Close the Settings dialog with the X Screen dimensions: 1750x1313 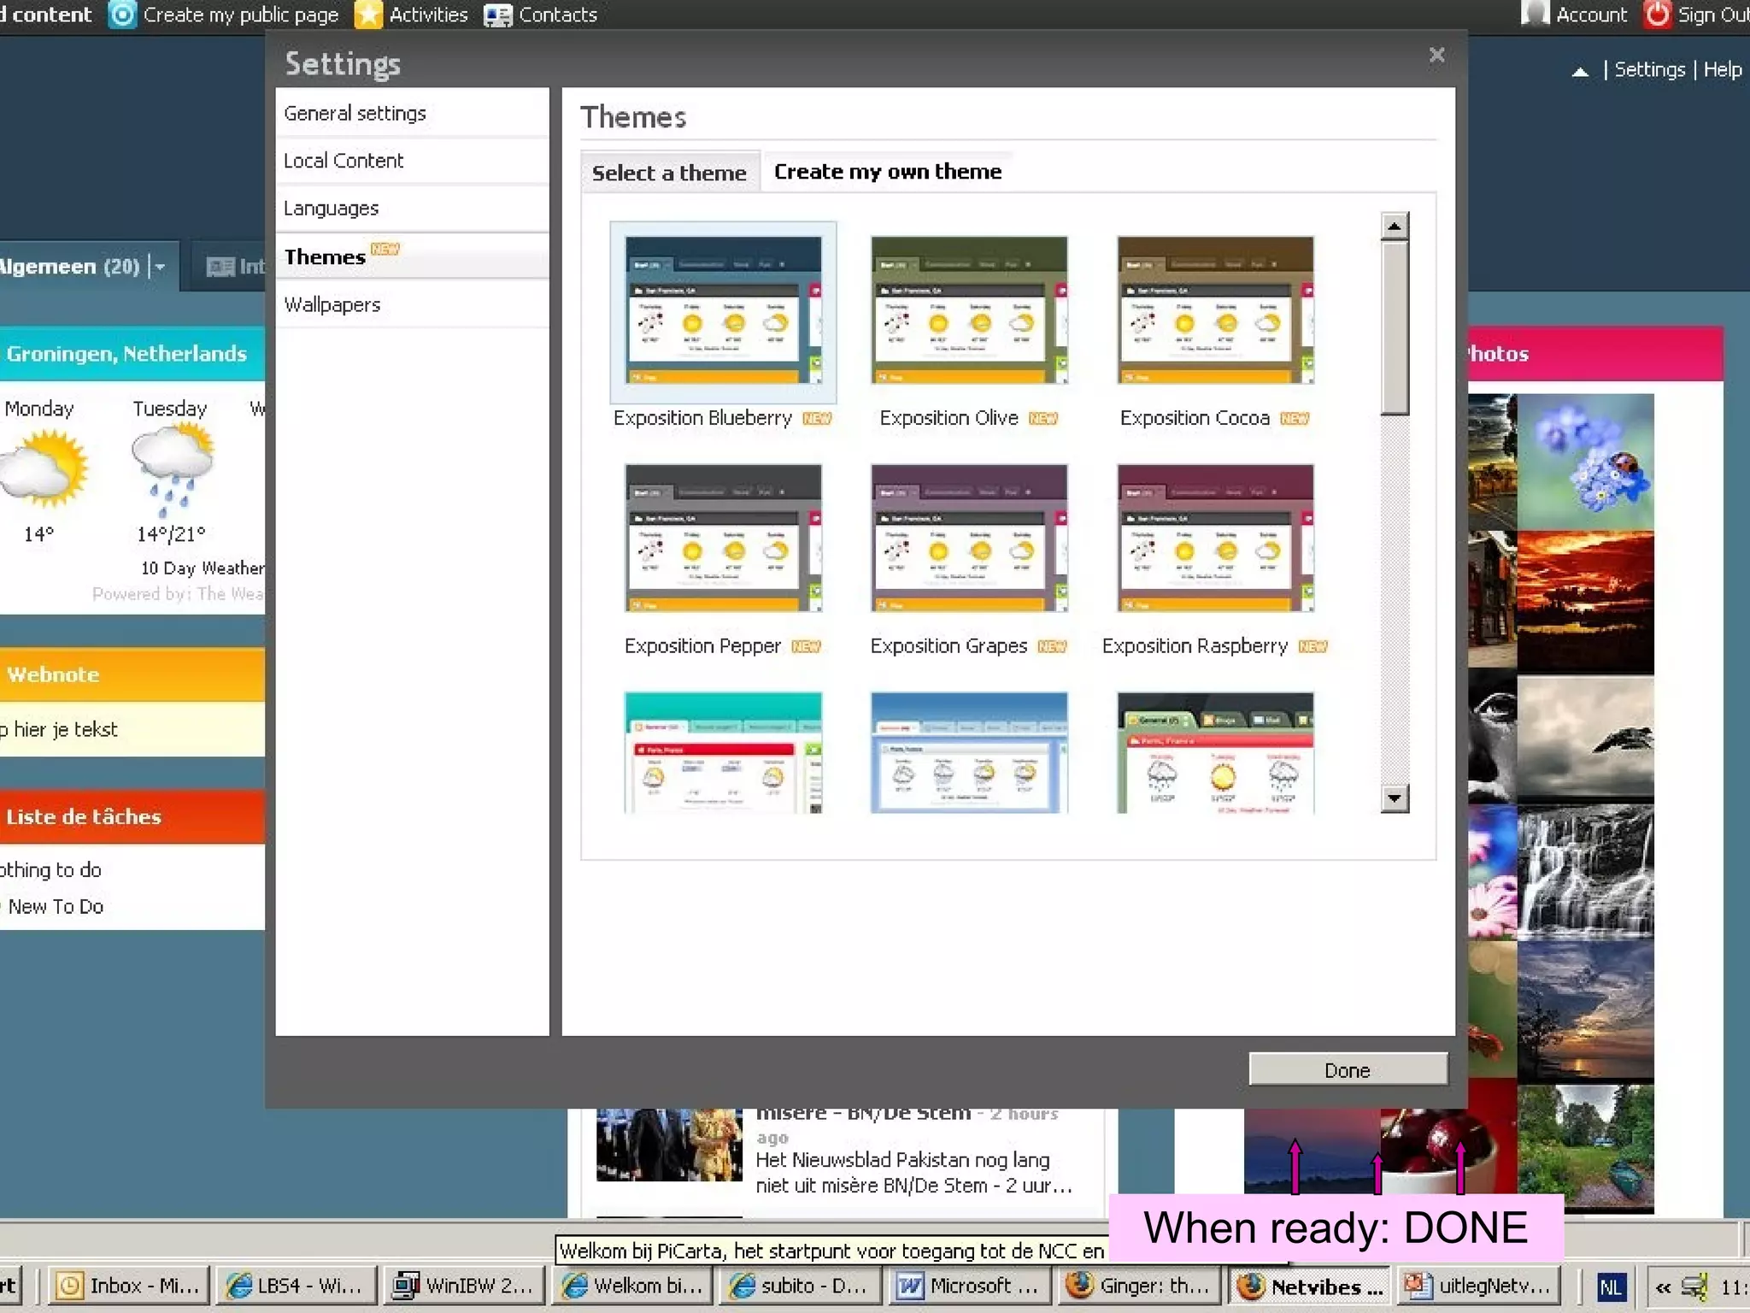click(1436, 56)
